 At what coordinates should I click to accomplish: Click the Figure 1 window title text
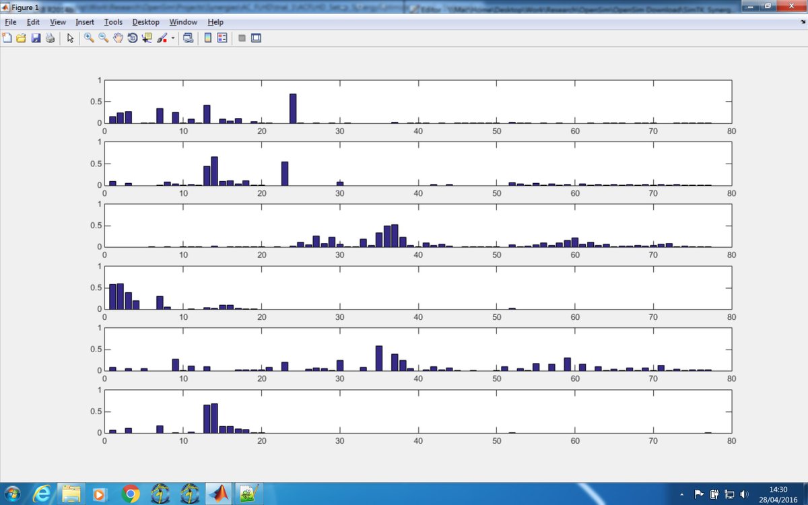click(26, 7)
